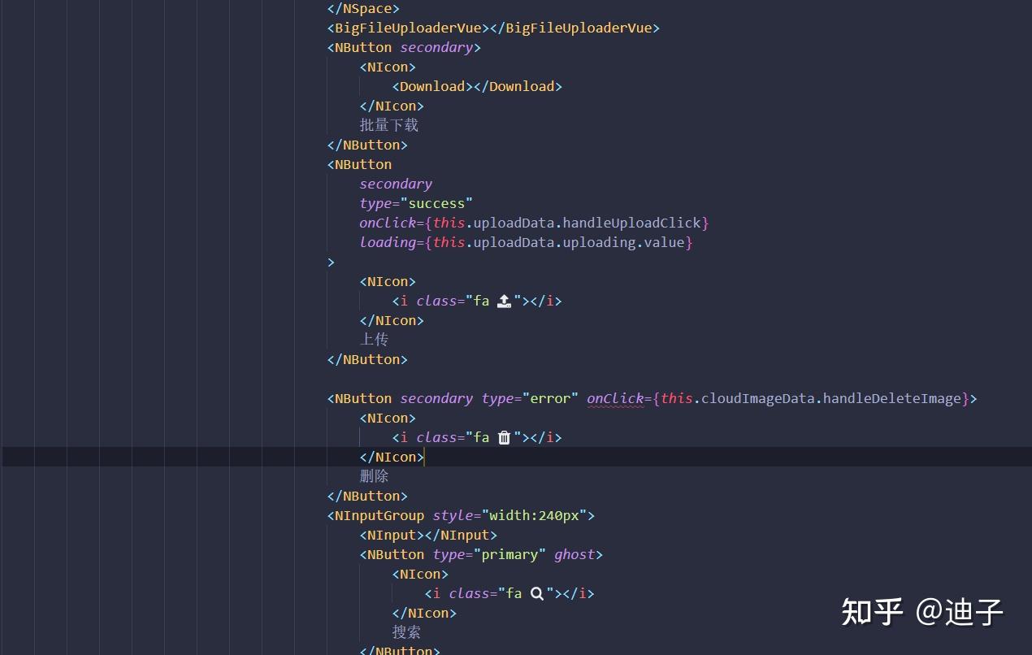
Task: Click the 批量下载 button label
Action: [388, 125]
